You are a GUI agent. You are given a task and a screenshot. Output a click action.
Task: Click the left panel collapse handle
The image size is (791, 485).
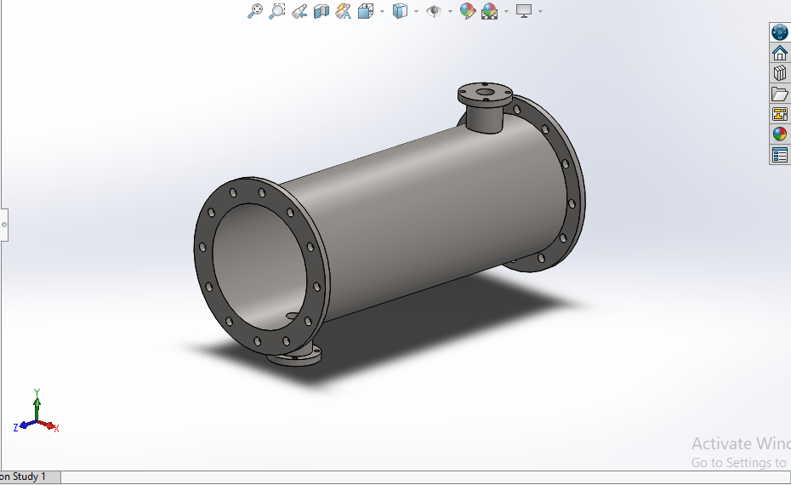point(4,225)
